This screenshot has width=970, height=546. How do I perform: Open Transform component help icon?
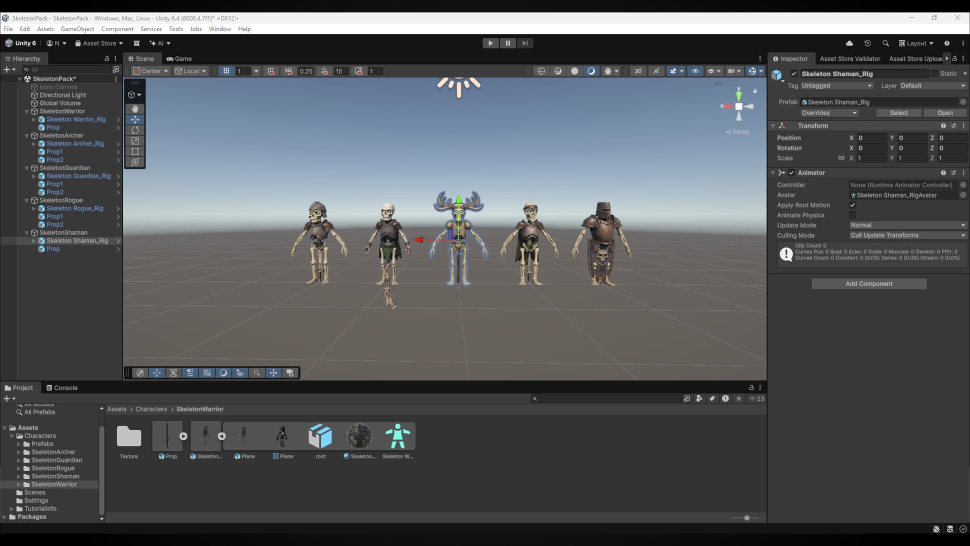click(x=943, y=126)
